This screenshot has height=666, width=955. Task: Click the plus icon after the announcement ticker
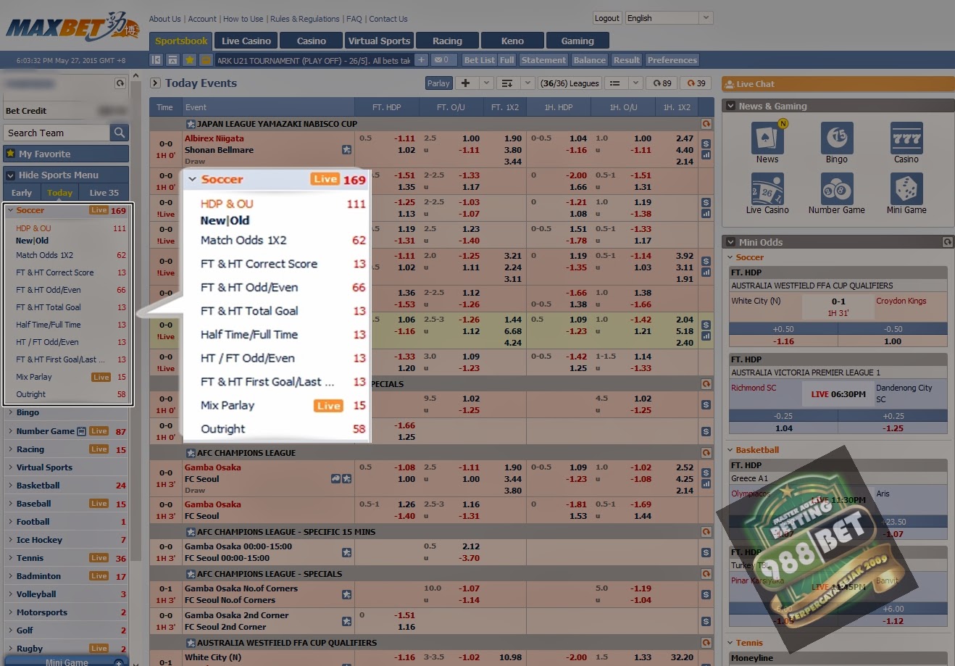[x=421, y=60]
